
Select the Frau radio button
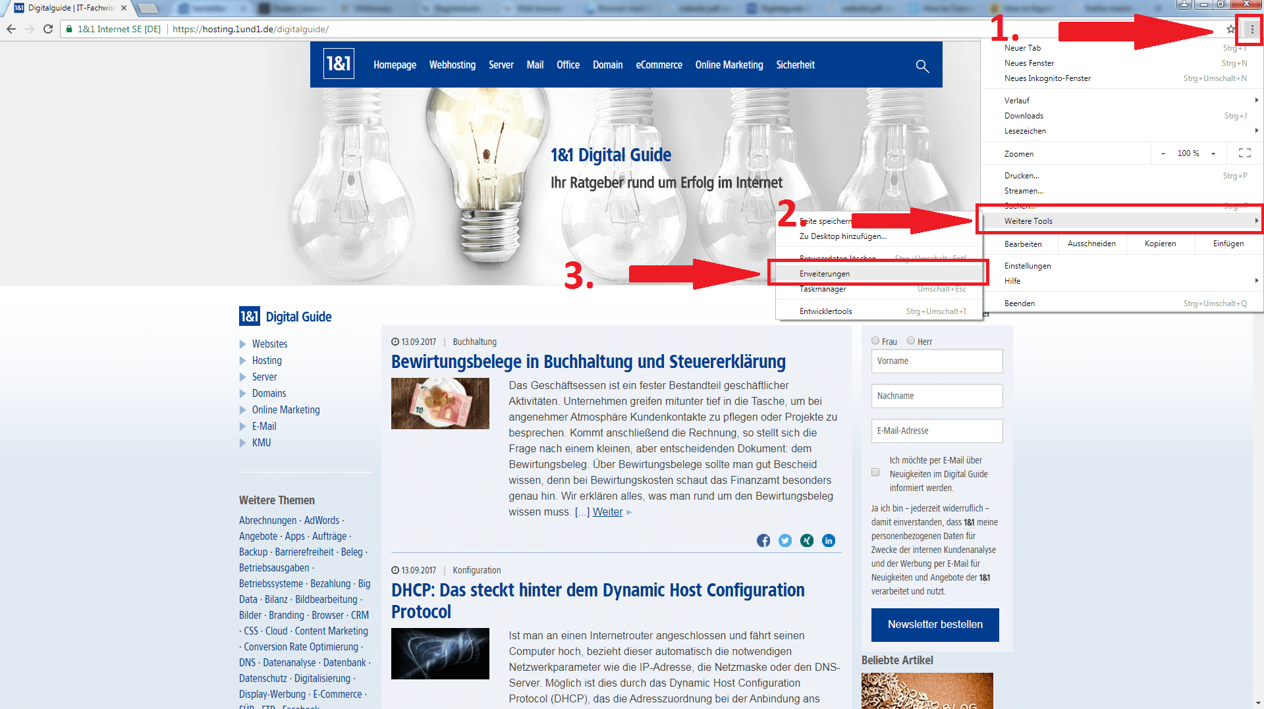click(x=875, y=341)
